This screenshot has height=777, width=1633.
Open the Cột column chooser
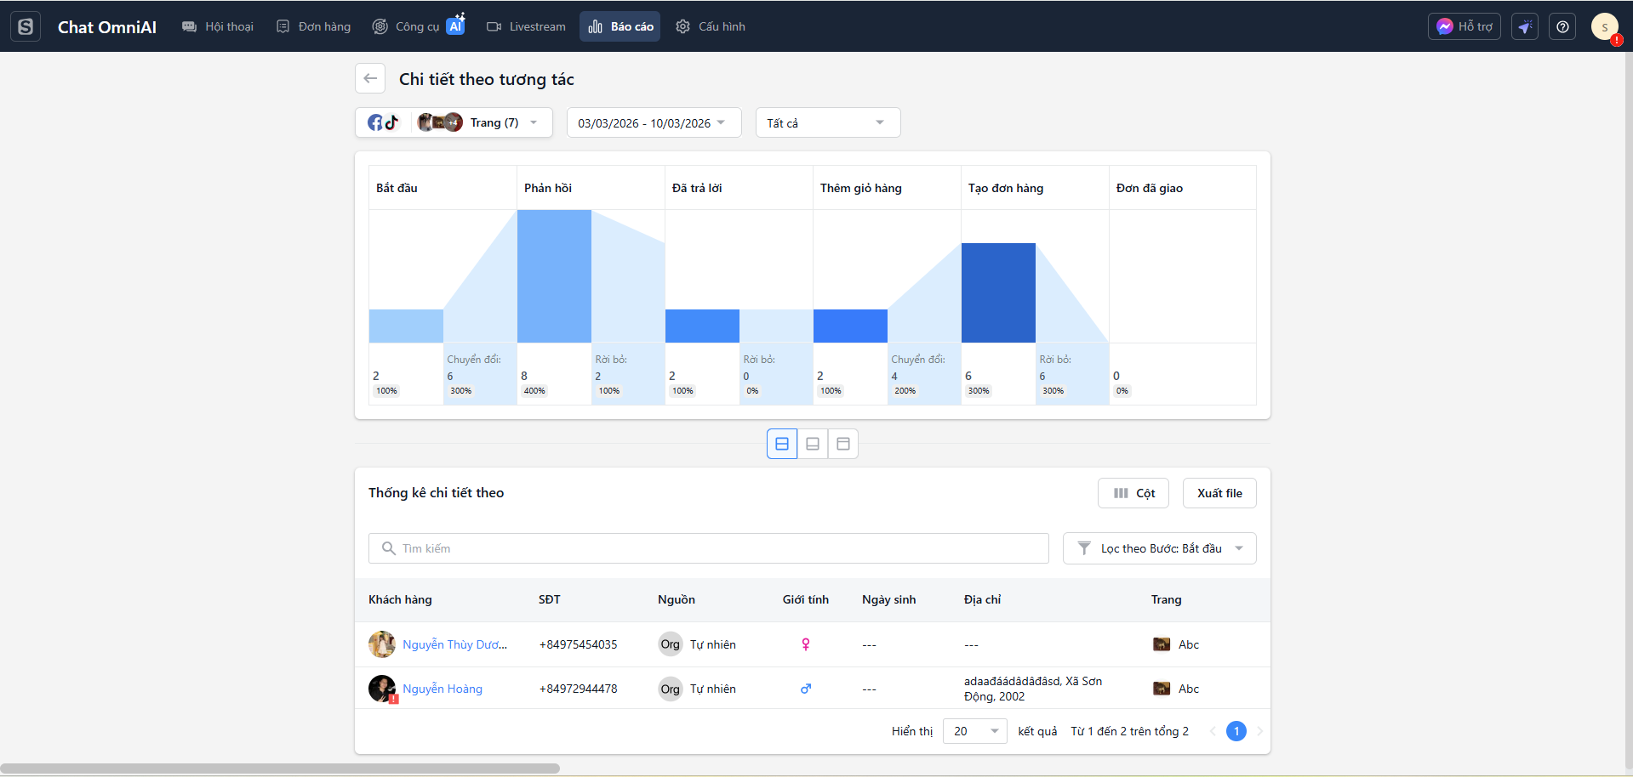(1133, 493)
